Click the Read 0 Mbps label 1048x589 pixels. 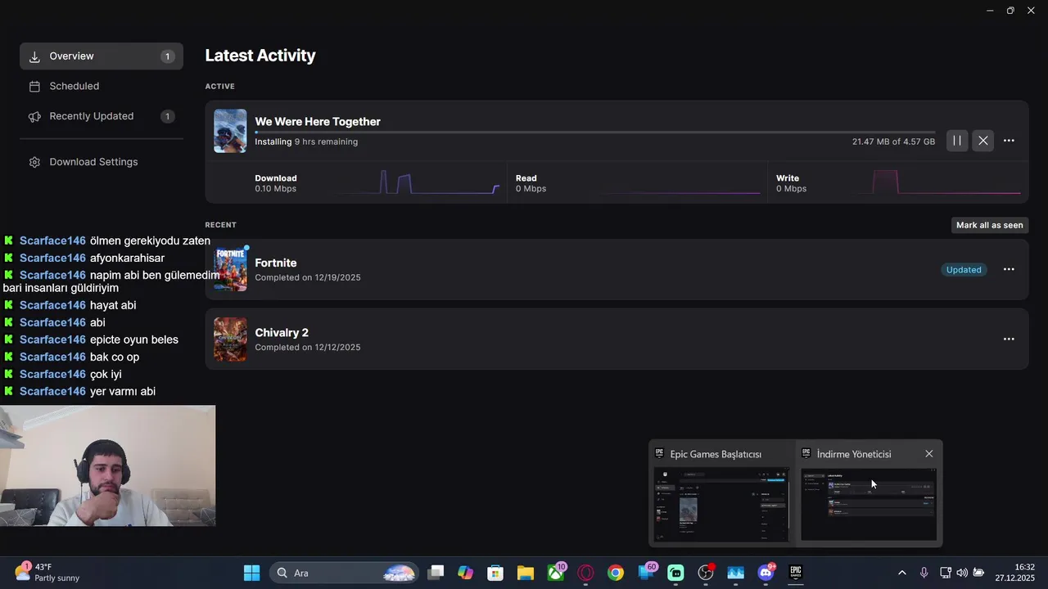531,183
